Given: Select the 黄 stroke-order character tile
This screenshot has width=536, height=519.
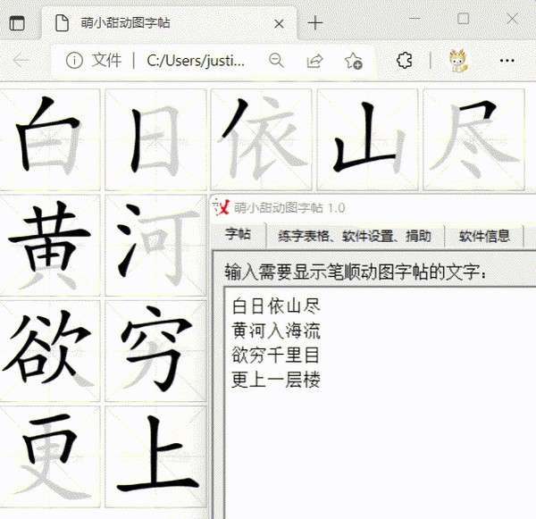Looking at the screenshot, I should click(50, 245).
